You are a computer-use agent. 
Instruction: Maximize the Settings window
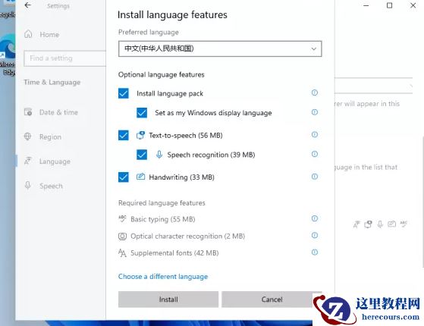click(389, 5)
